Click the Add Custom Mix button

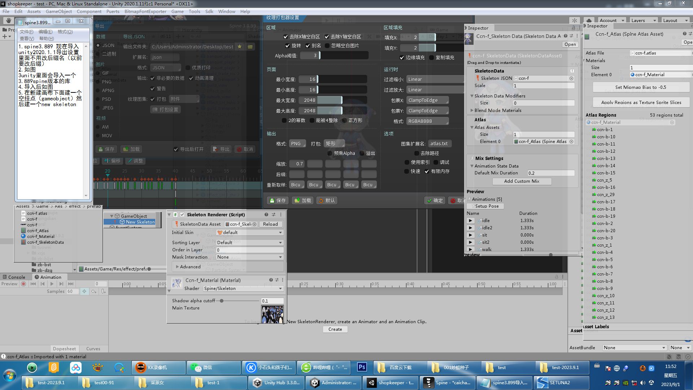tap(522, 181)
